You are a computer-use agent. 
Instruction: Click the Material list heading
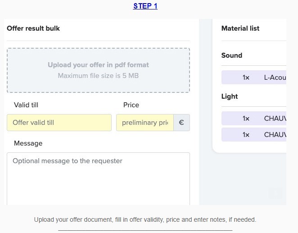[x=240, y=28]
